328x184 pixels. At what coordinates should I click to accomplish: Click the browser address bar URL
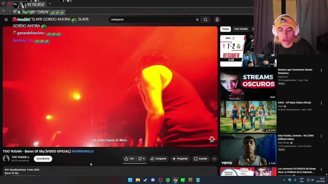[x=46, y=11]
